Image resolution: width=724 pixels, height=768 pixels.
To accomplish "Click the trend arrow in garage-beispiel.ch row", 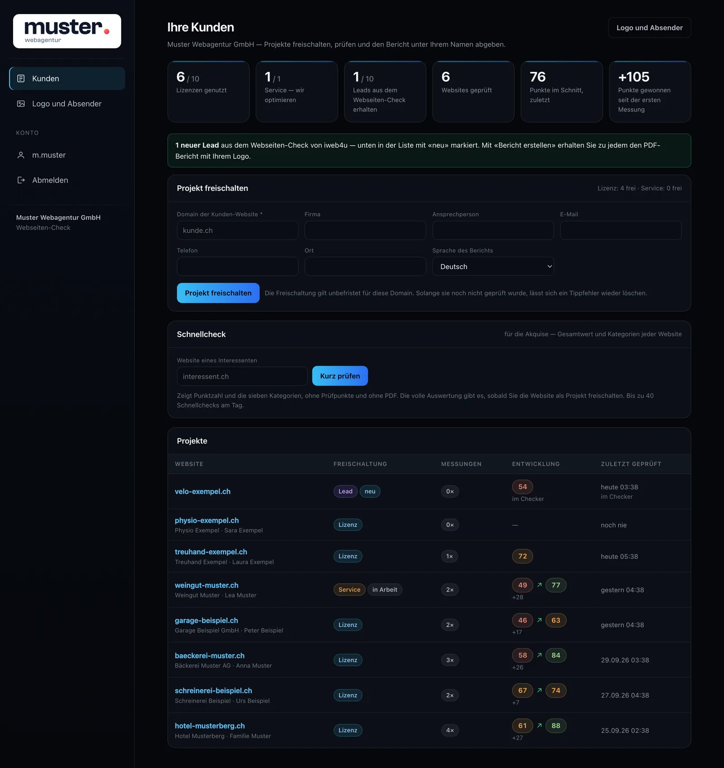I will pyautogui.click(x=539, y=620).
